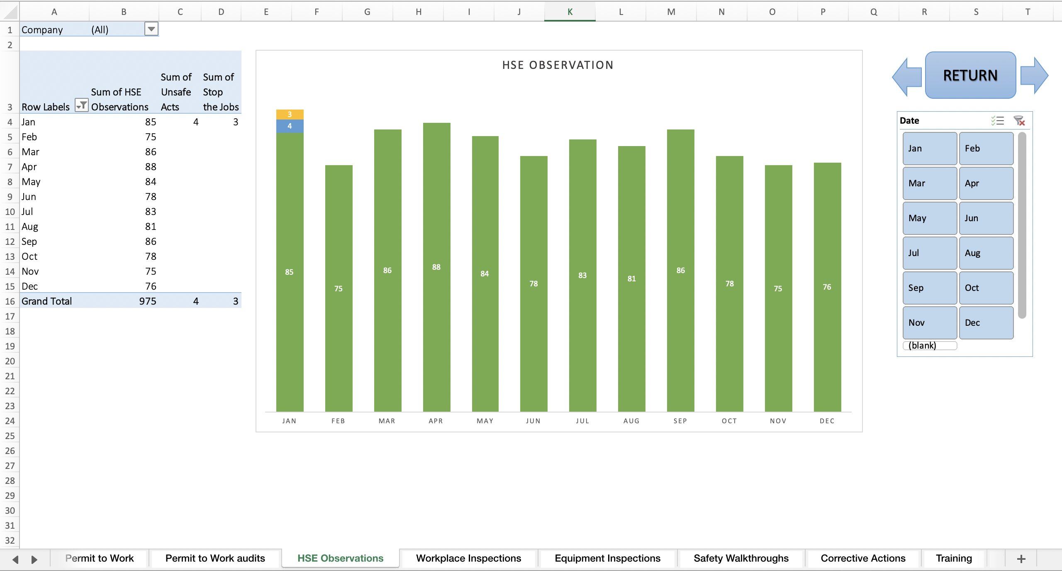Click the multi-select icon in the Date slicer
1062x571 pixels.
(998, 121)
